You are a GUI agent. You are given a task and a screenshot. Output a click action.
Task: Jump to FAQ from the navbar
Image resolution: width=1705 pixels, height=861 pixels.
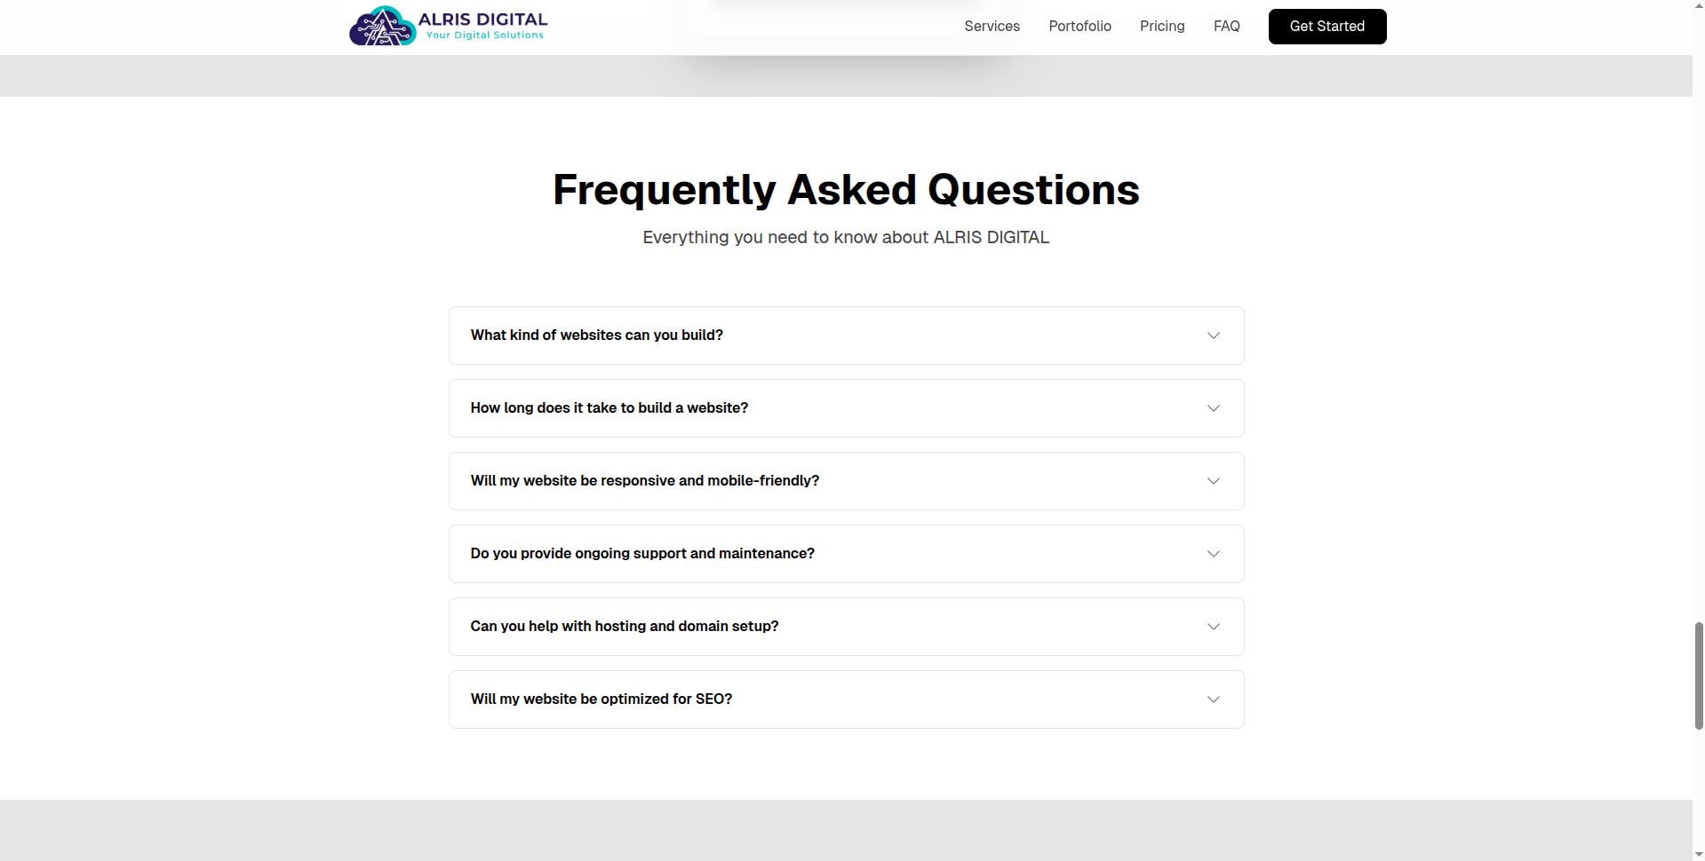(1226, 27)
